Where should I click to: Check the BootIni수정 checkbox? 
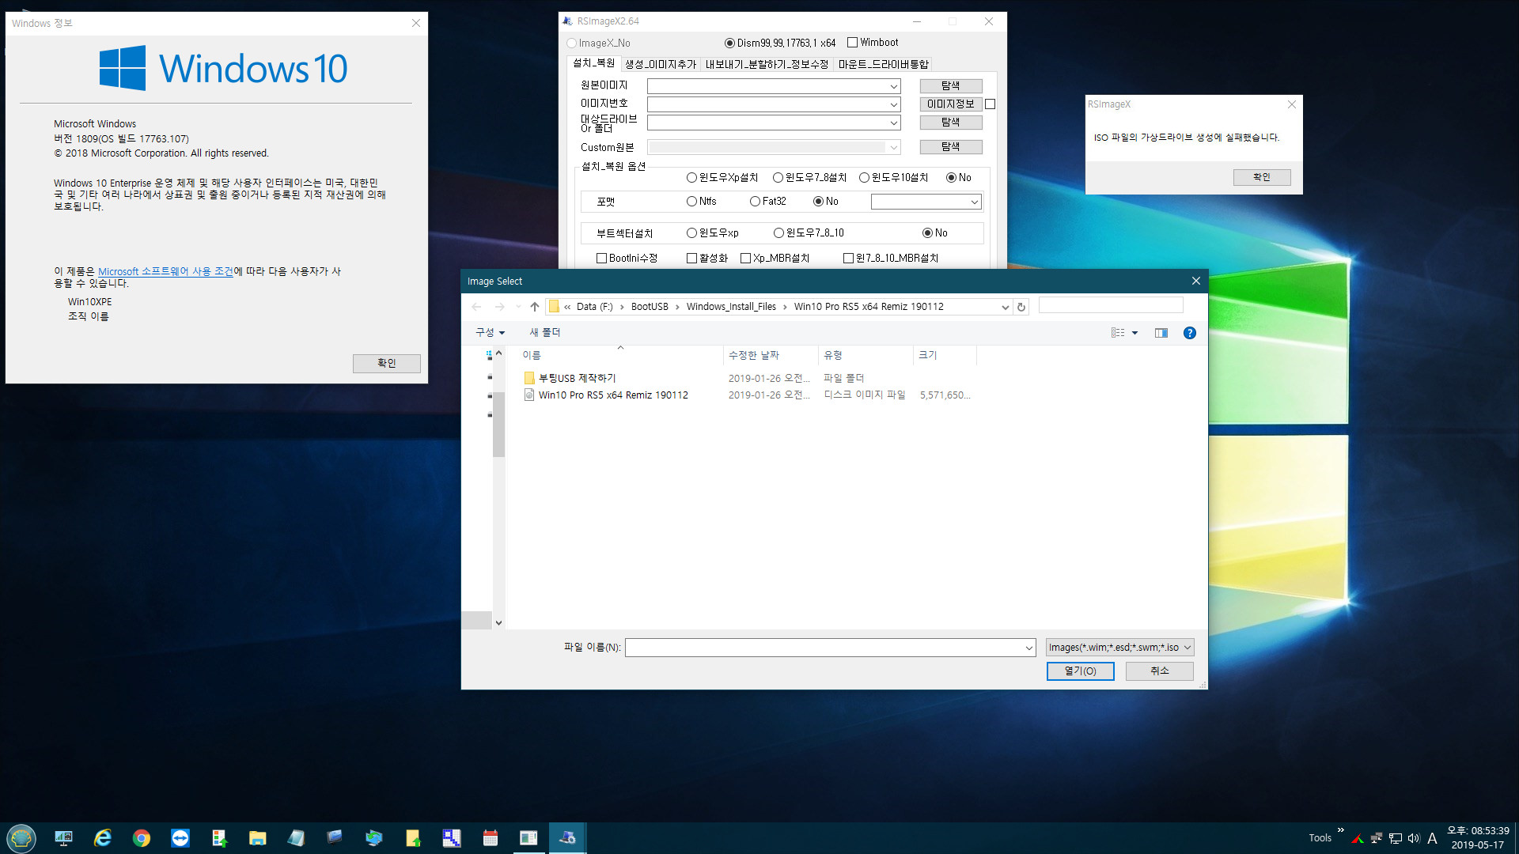tap(627, 258)
